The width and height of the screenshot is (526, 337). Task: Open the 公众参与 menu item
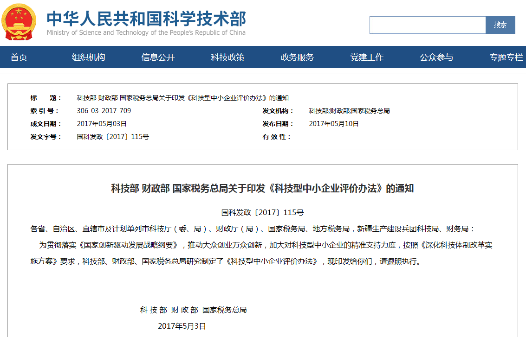point(436,57)
